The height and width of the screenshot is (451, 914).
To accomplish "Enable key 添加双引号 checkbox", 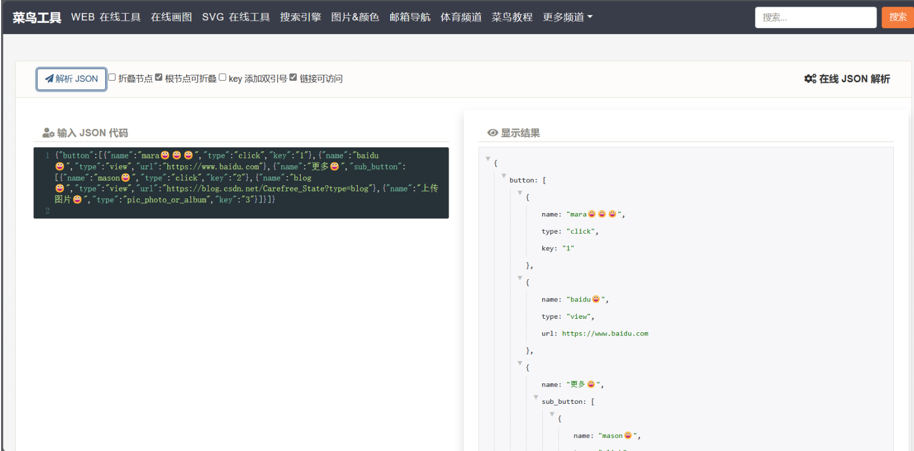I will click(x=223, y=78).
